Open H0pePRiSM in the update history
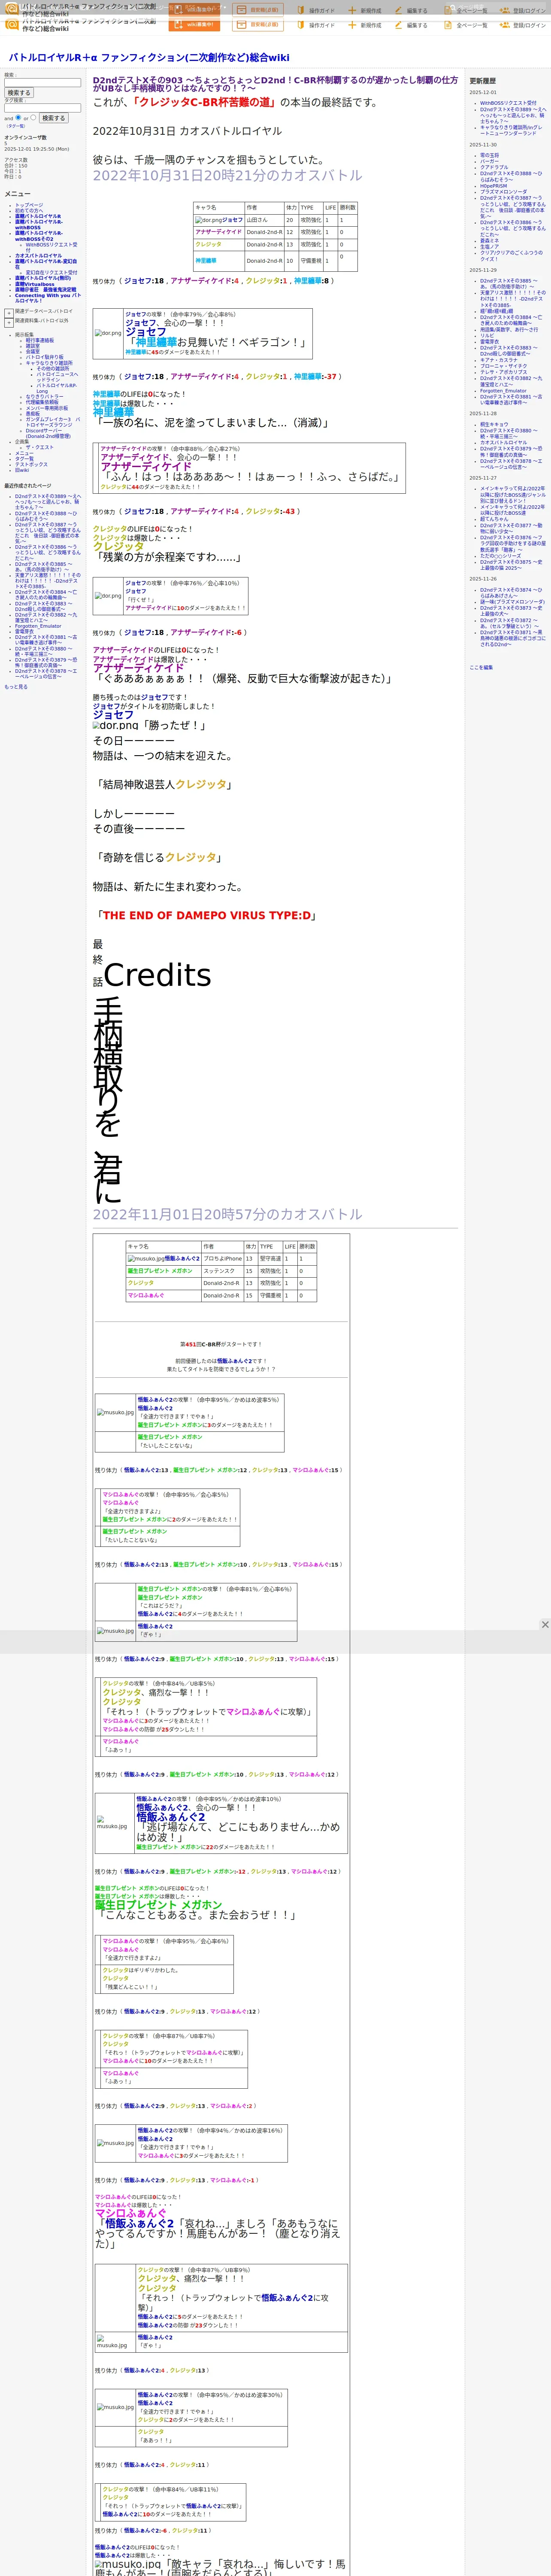This screenshot has height=2576, width=551. coord(493,186)
